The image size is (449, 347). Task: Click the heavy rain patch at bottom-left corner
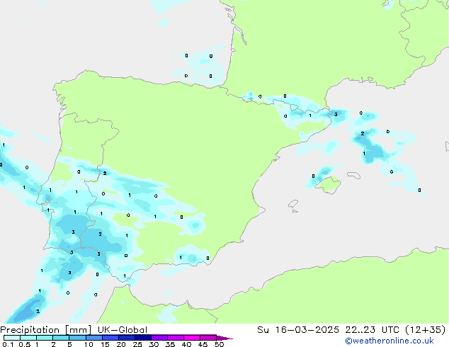tap(27, 309)
